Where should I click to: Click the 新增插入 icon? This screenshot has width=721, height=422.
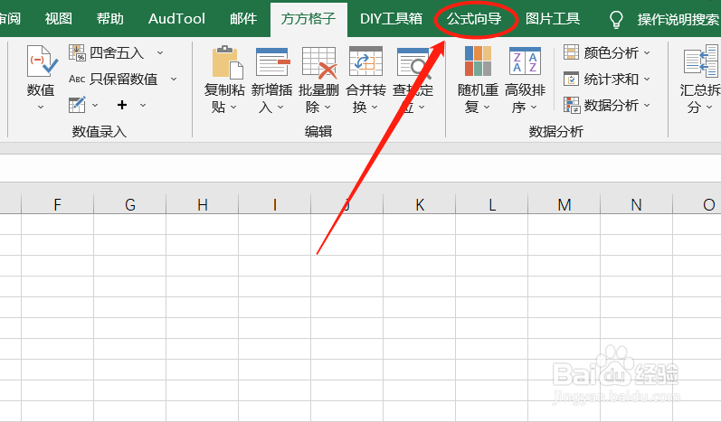coord(272,62)
